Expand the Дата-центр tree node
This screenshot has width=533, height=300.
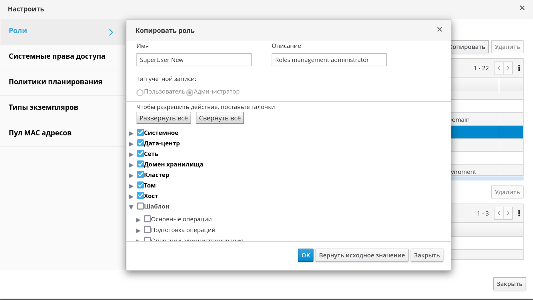click(x=131, y=144)
